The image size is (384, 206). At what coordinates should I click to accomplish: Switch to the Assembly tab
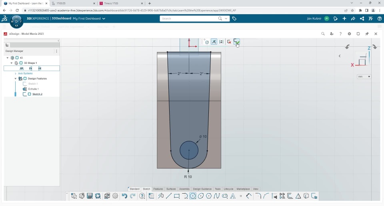184,189
